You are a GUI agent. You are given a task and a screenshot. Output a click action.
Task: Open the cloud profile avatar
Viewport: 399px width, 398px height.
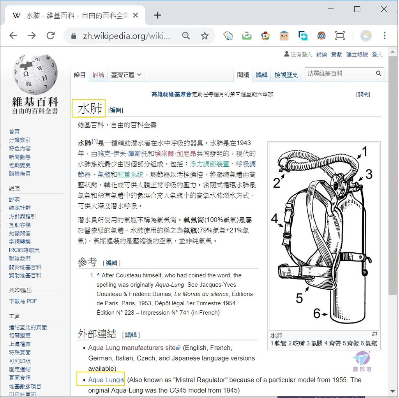coord(365,36)
